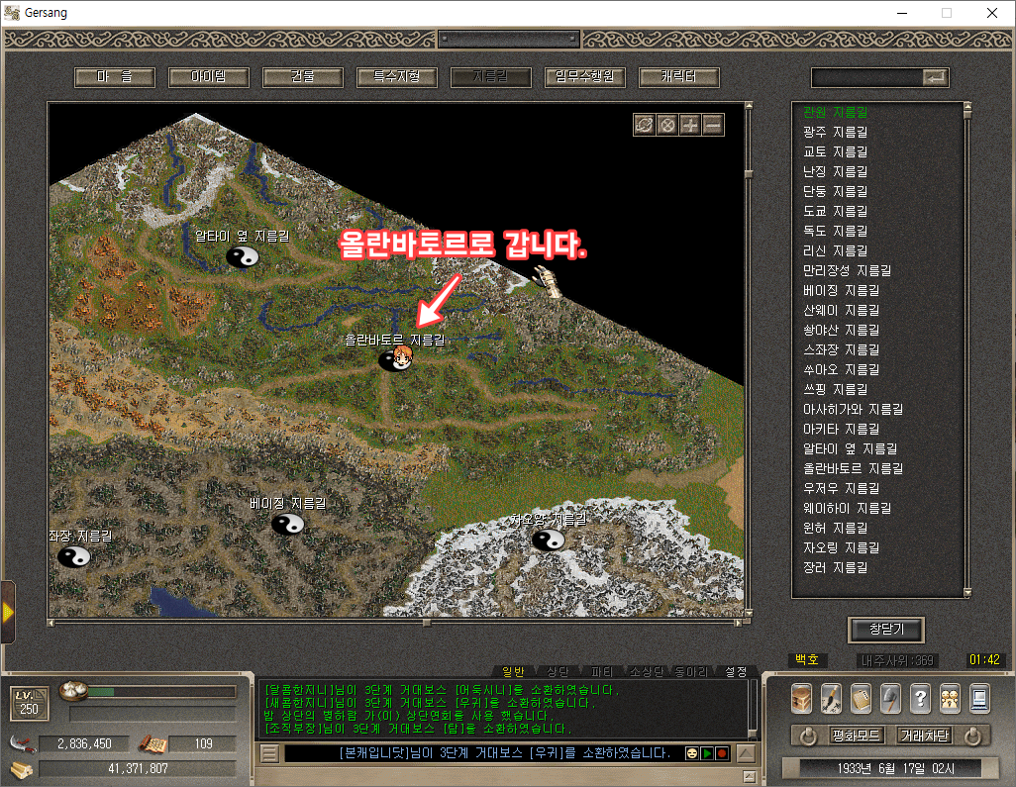Viewport: 1016px width, 787px height.
Task: Select 만리장성 지름길 in the list
Action: pos(847,271)
